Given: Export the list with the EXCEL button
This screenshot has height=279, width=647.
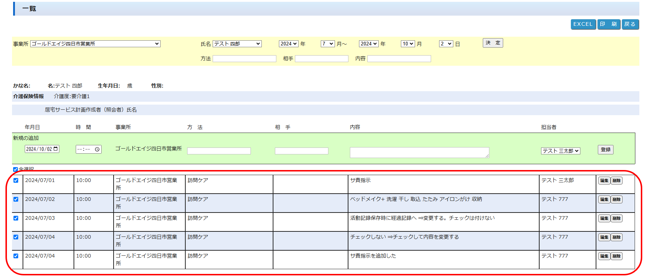Looking at the screenshot, I should pyautogui.click(x=583, y=24).
